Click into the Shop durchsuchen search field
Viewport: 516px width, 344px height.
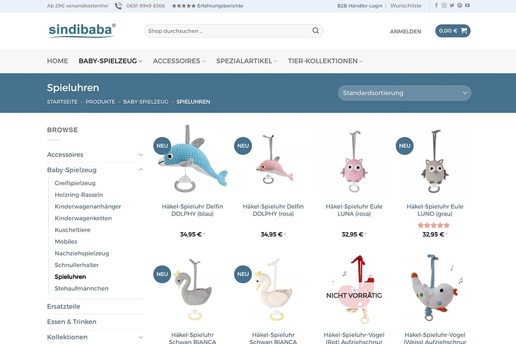click(x=228, y=31)
